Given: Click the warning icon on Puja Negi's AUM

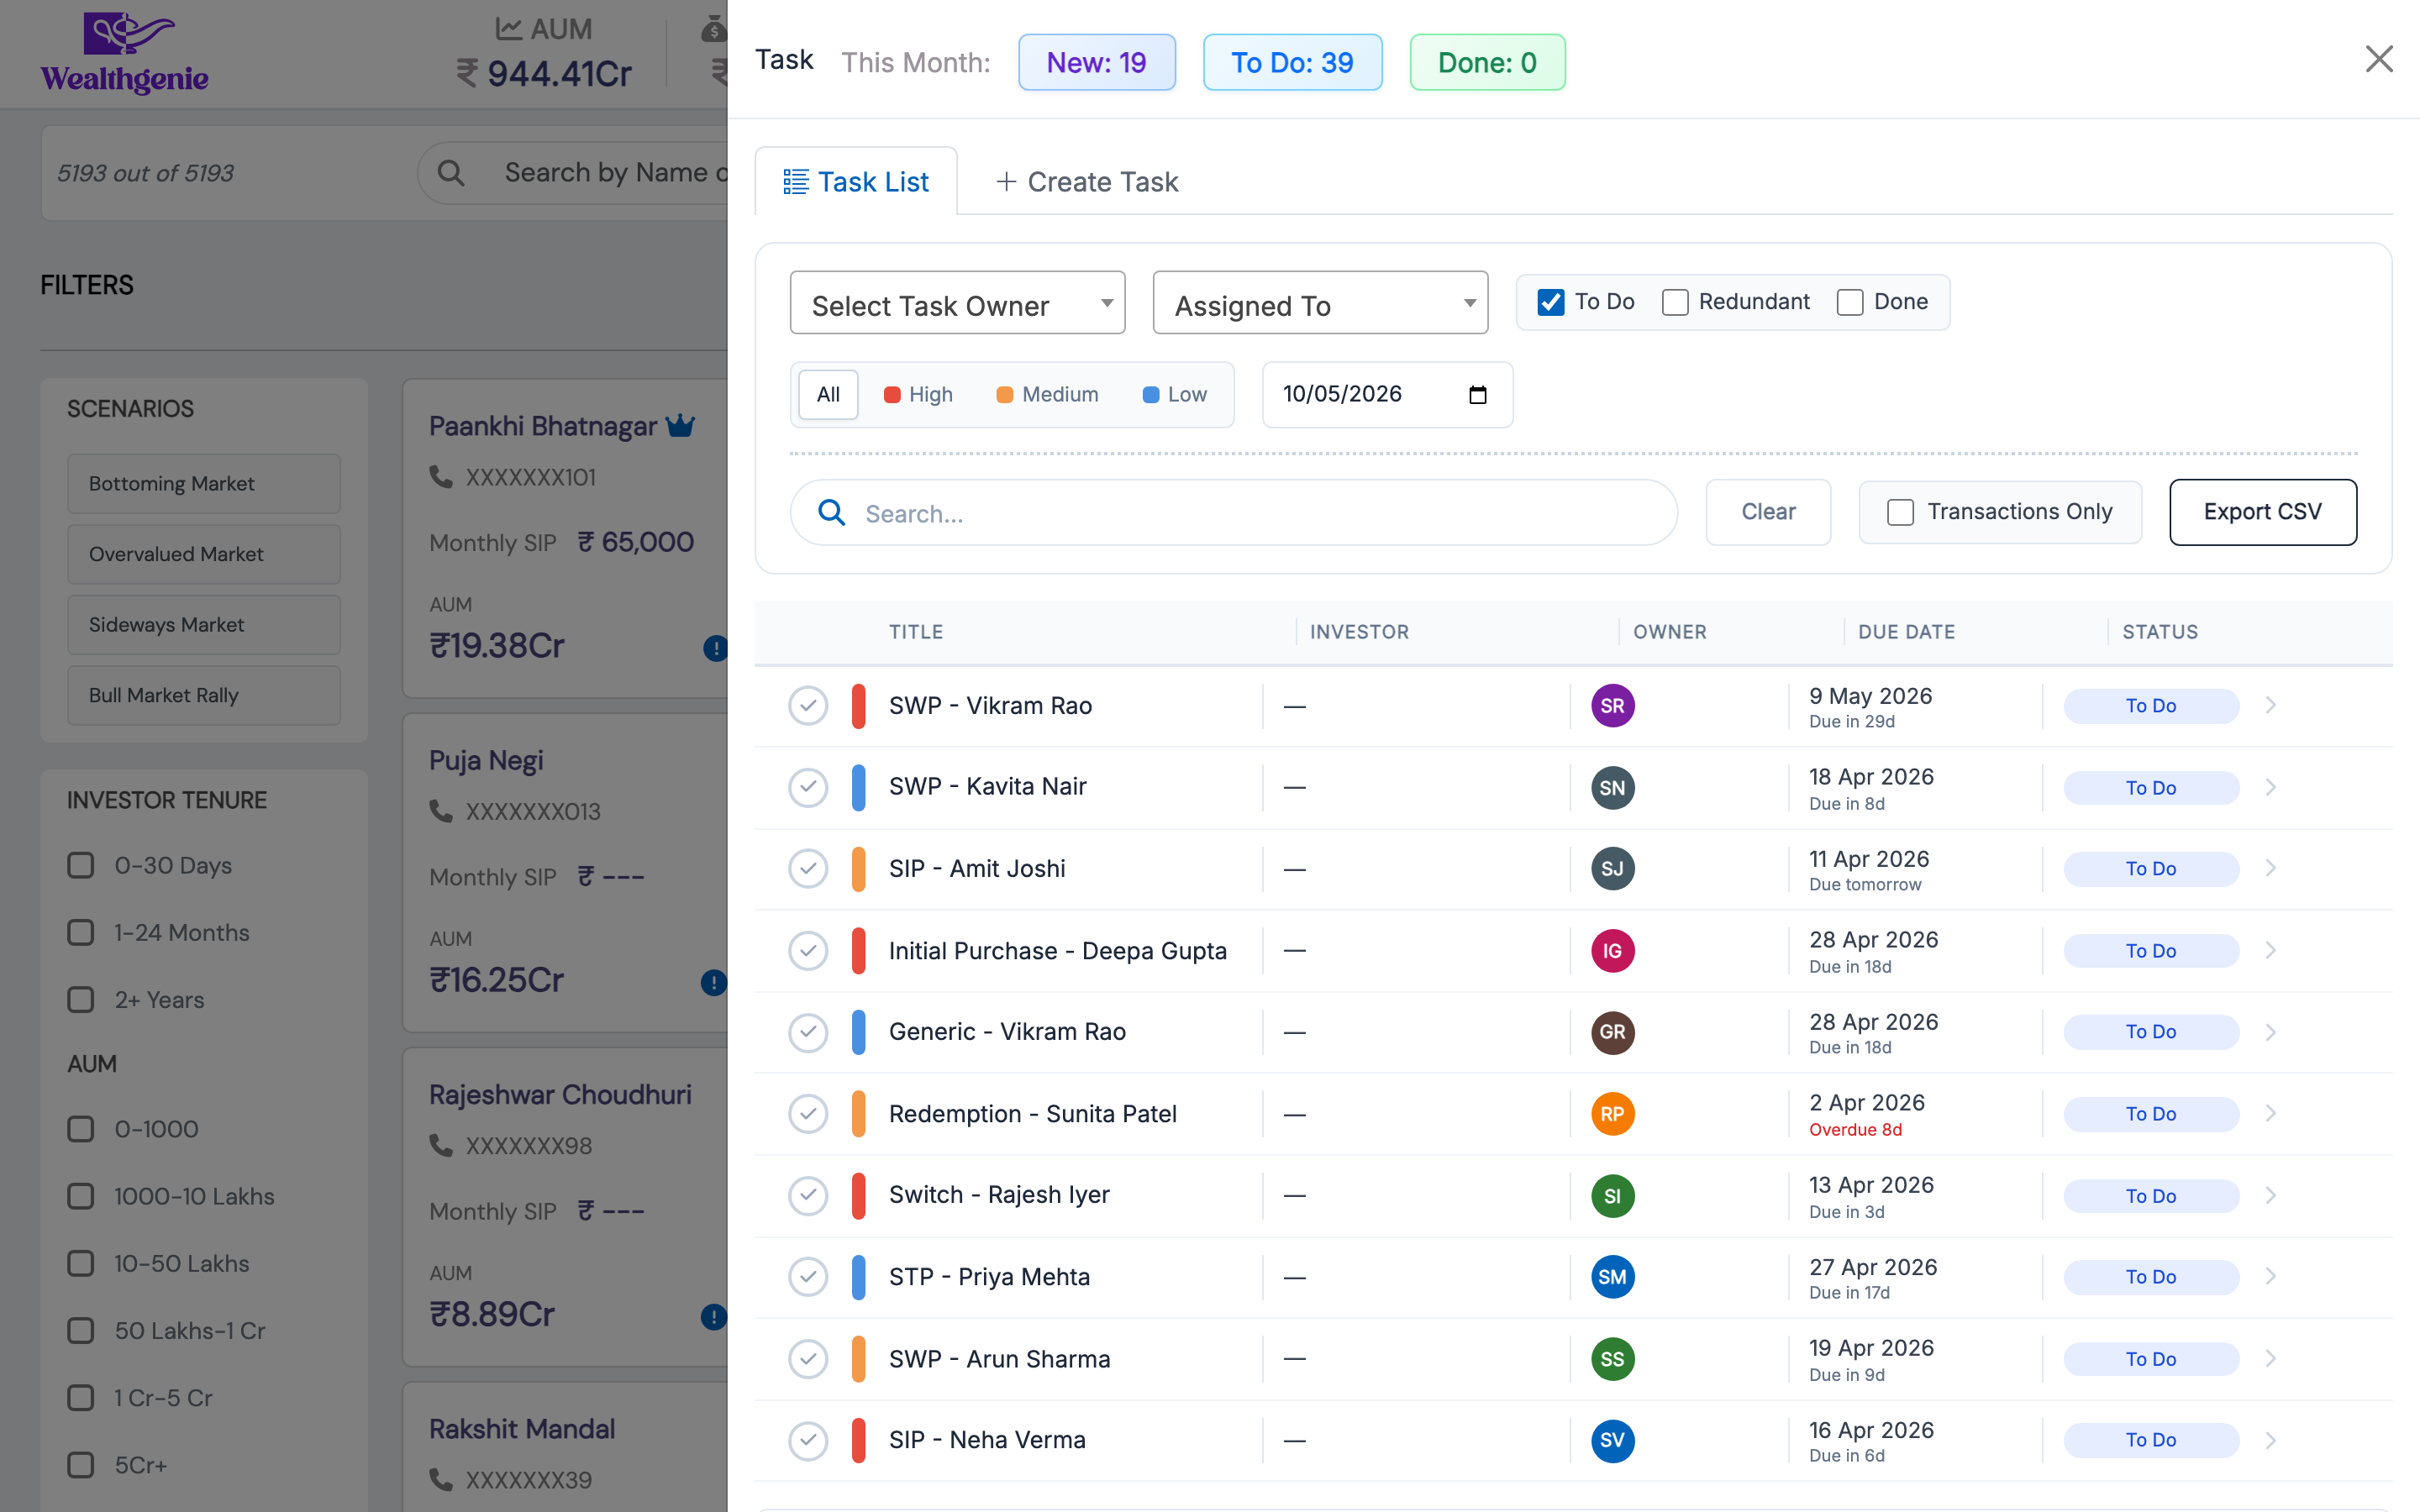Looking at the screenshot, I should [713, 982].
